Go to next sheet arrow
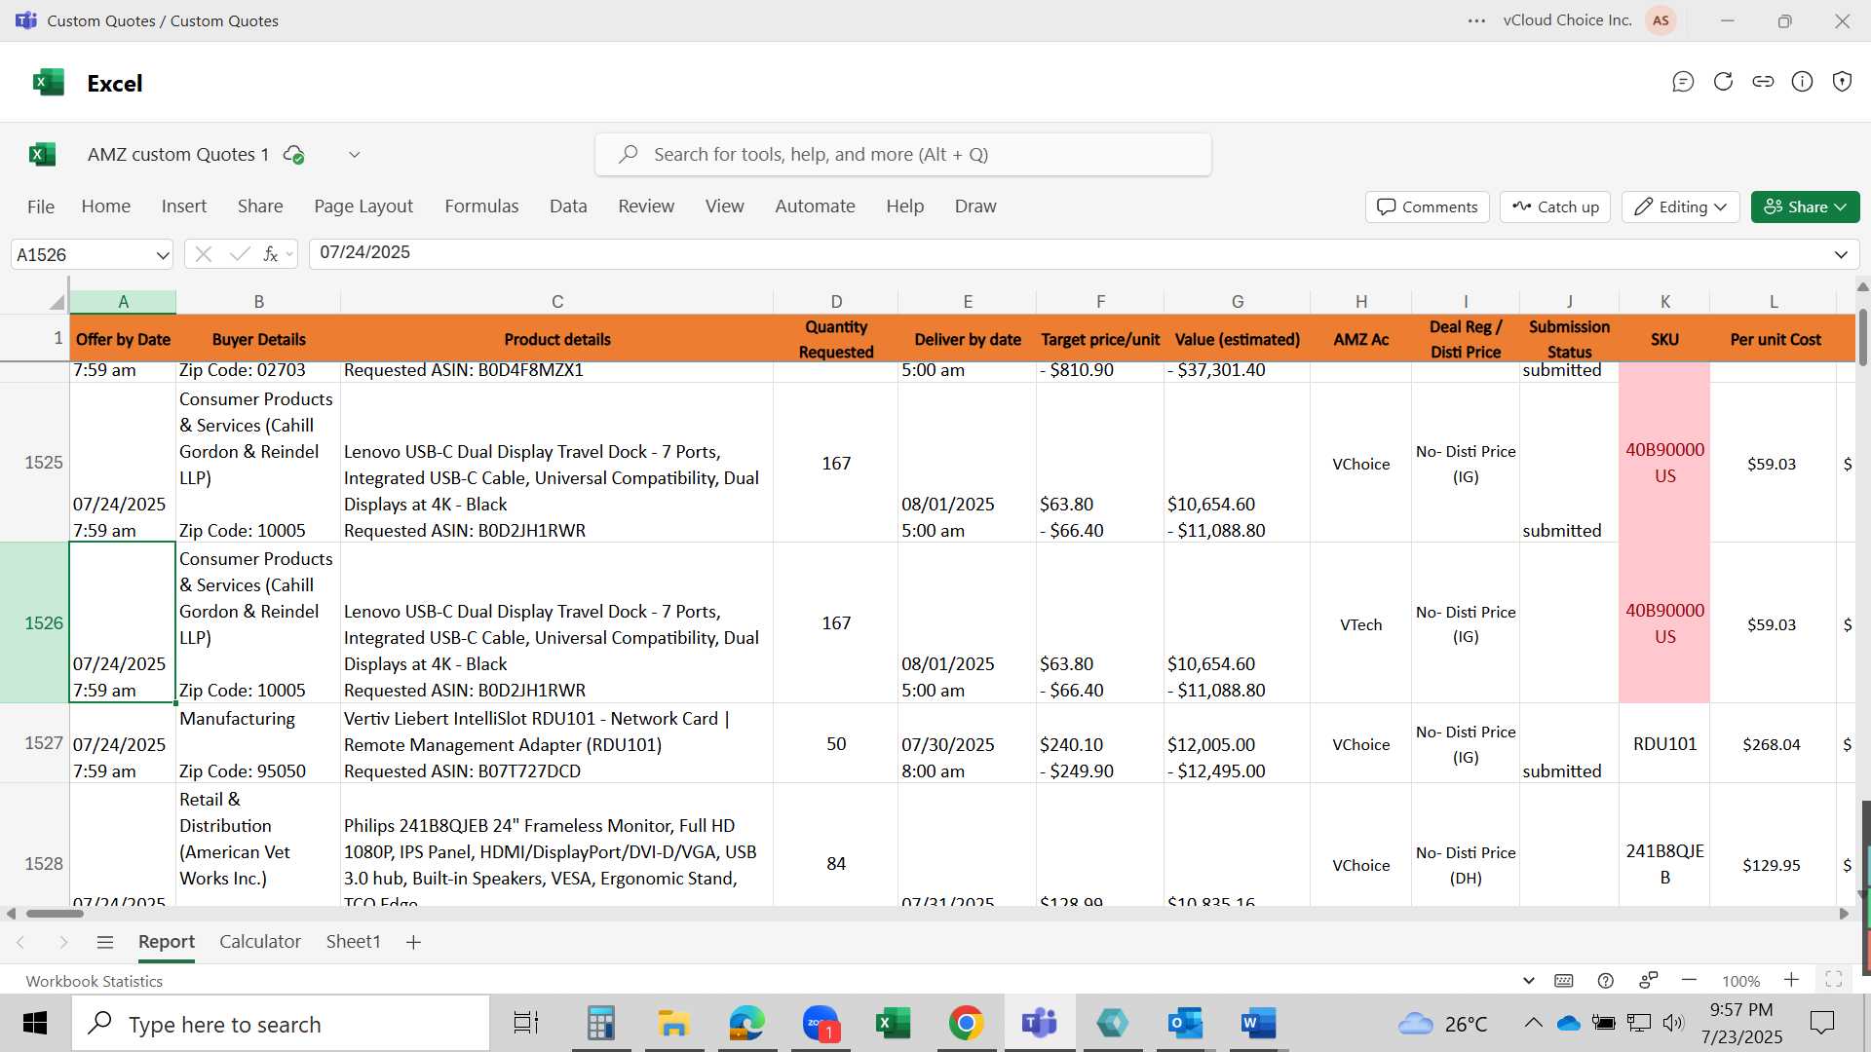 click(63, 942)
